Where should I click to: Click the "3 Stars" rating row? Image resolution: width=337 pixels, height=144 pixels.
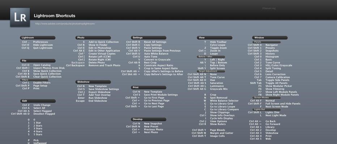click(x=35, y=129)
